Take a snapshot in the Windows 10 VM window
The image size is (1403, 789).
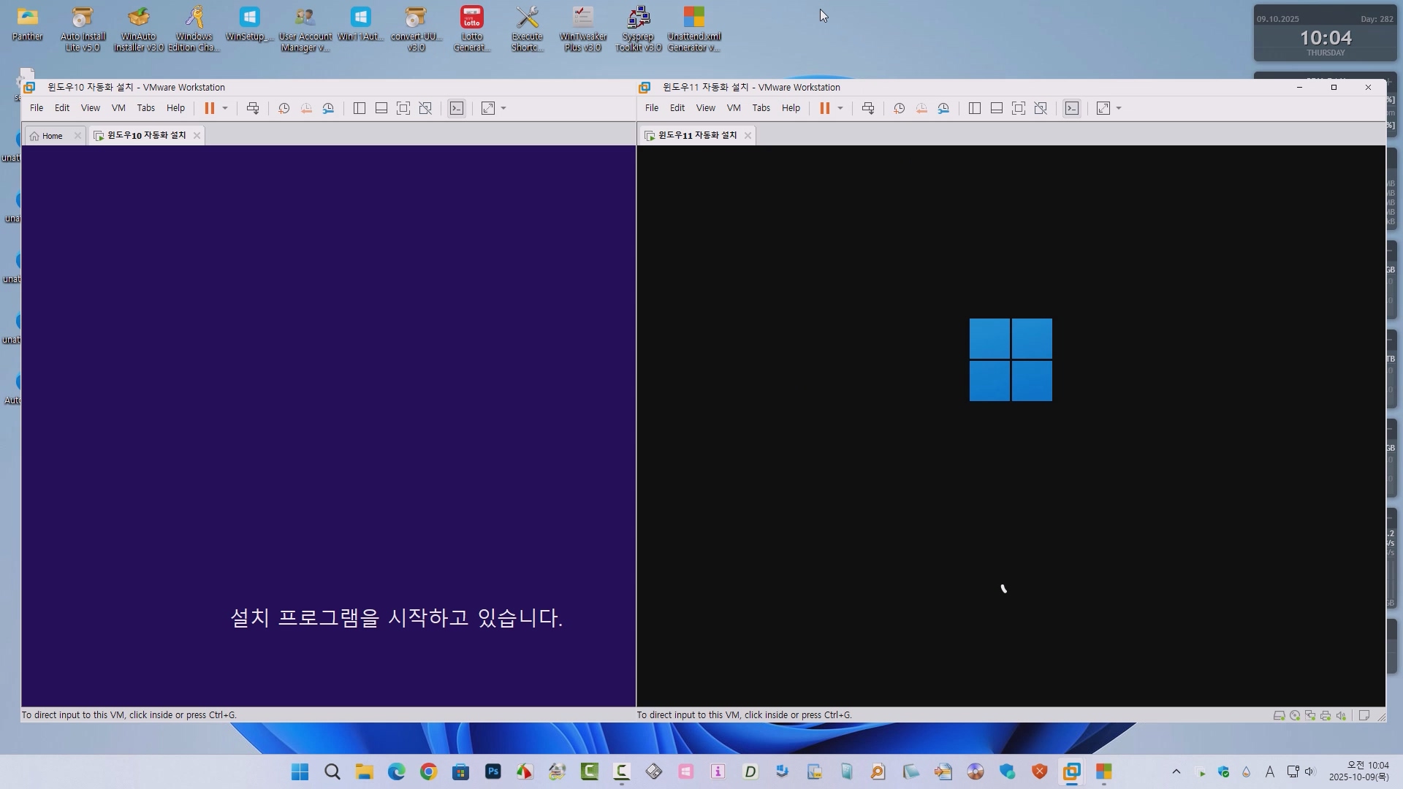pyautogui.click(x=284, y=108)
